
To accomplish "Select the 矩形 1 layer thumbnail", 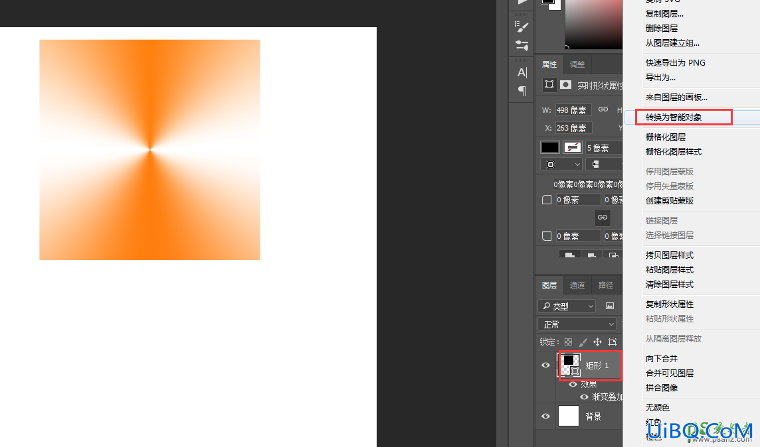I will [569, 365].
